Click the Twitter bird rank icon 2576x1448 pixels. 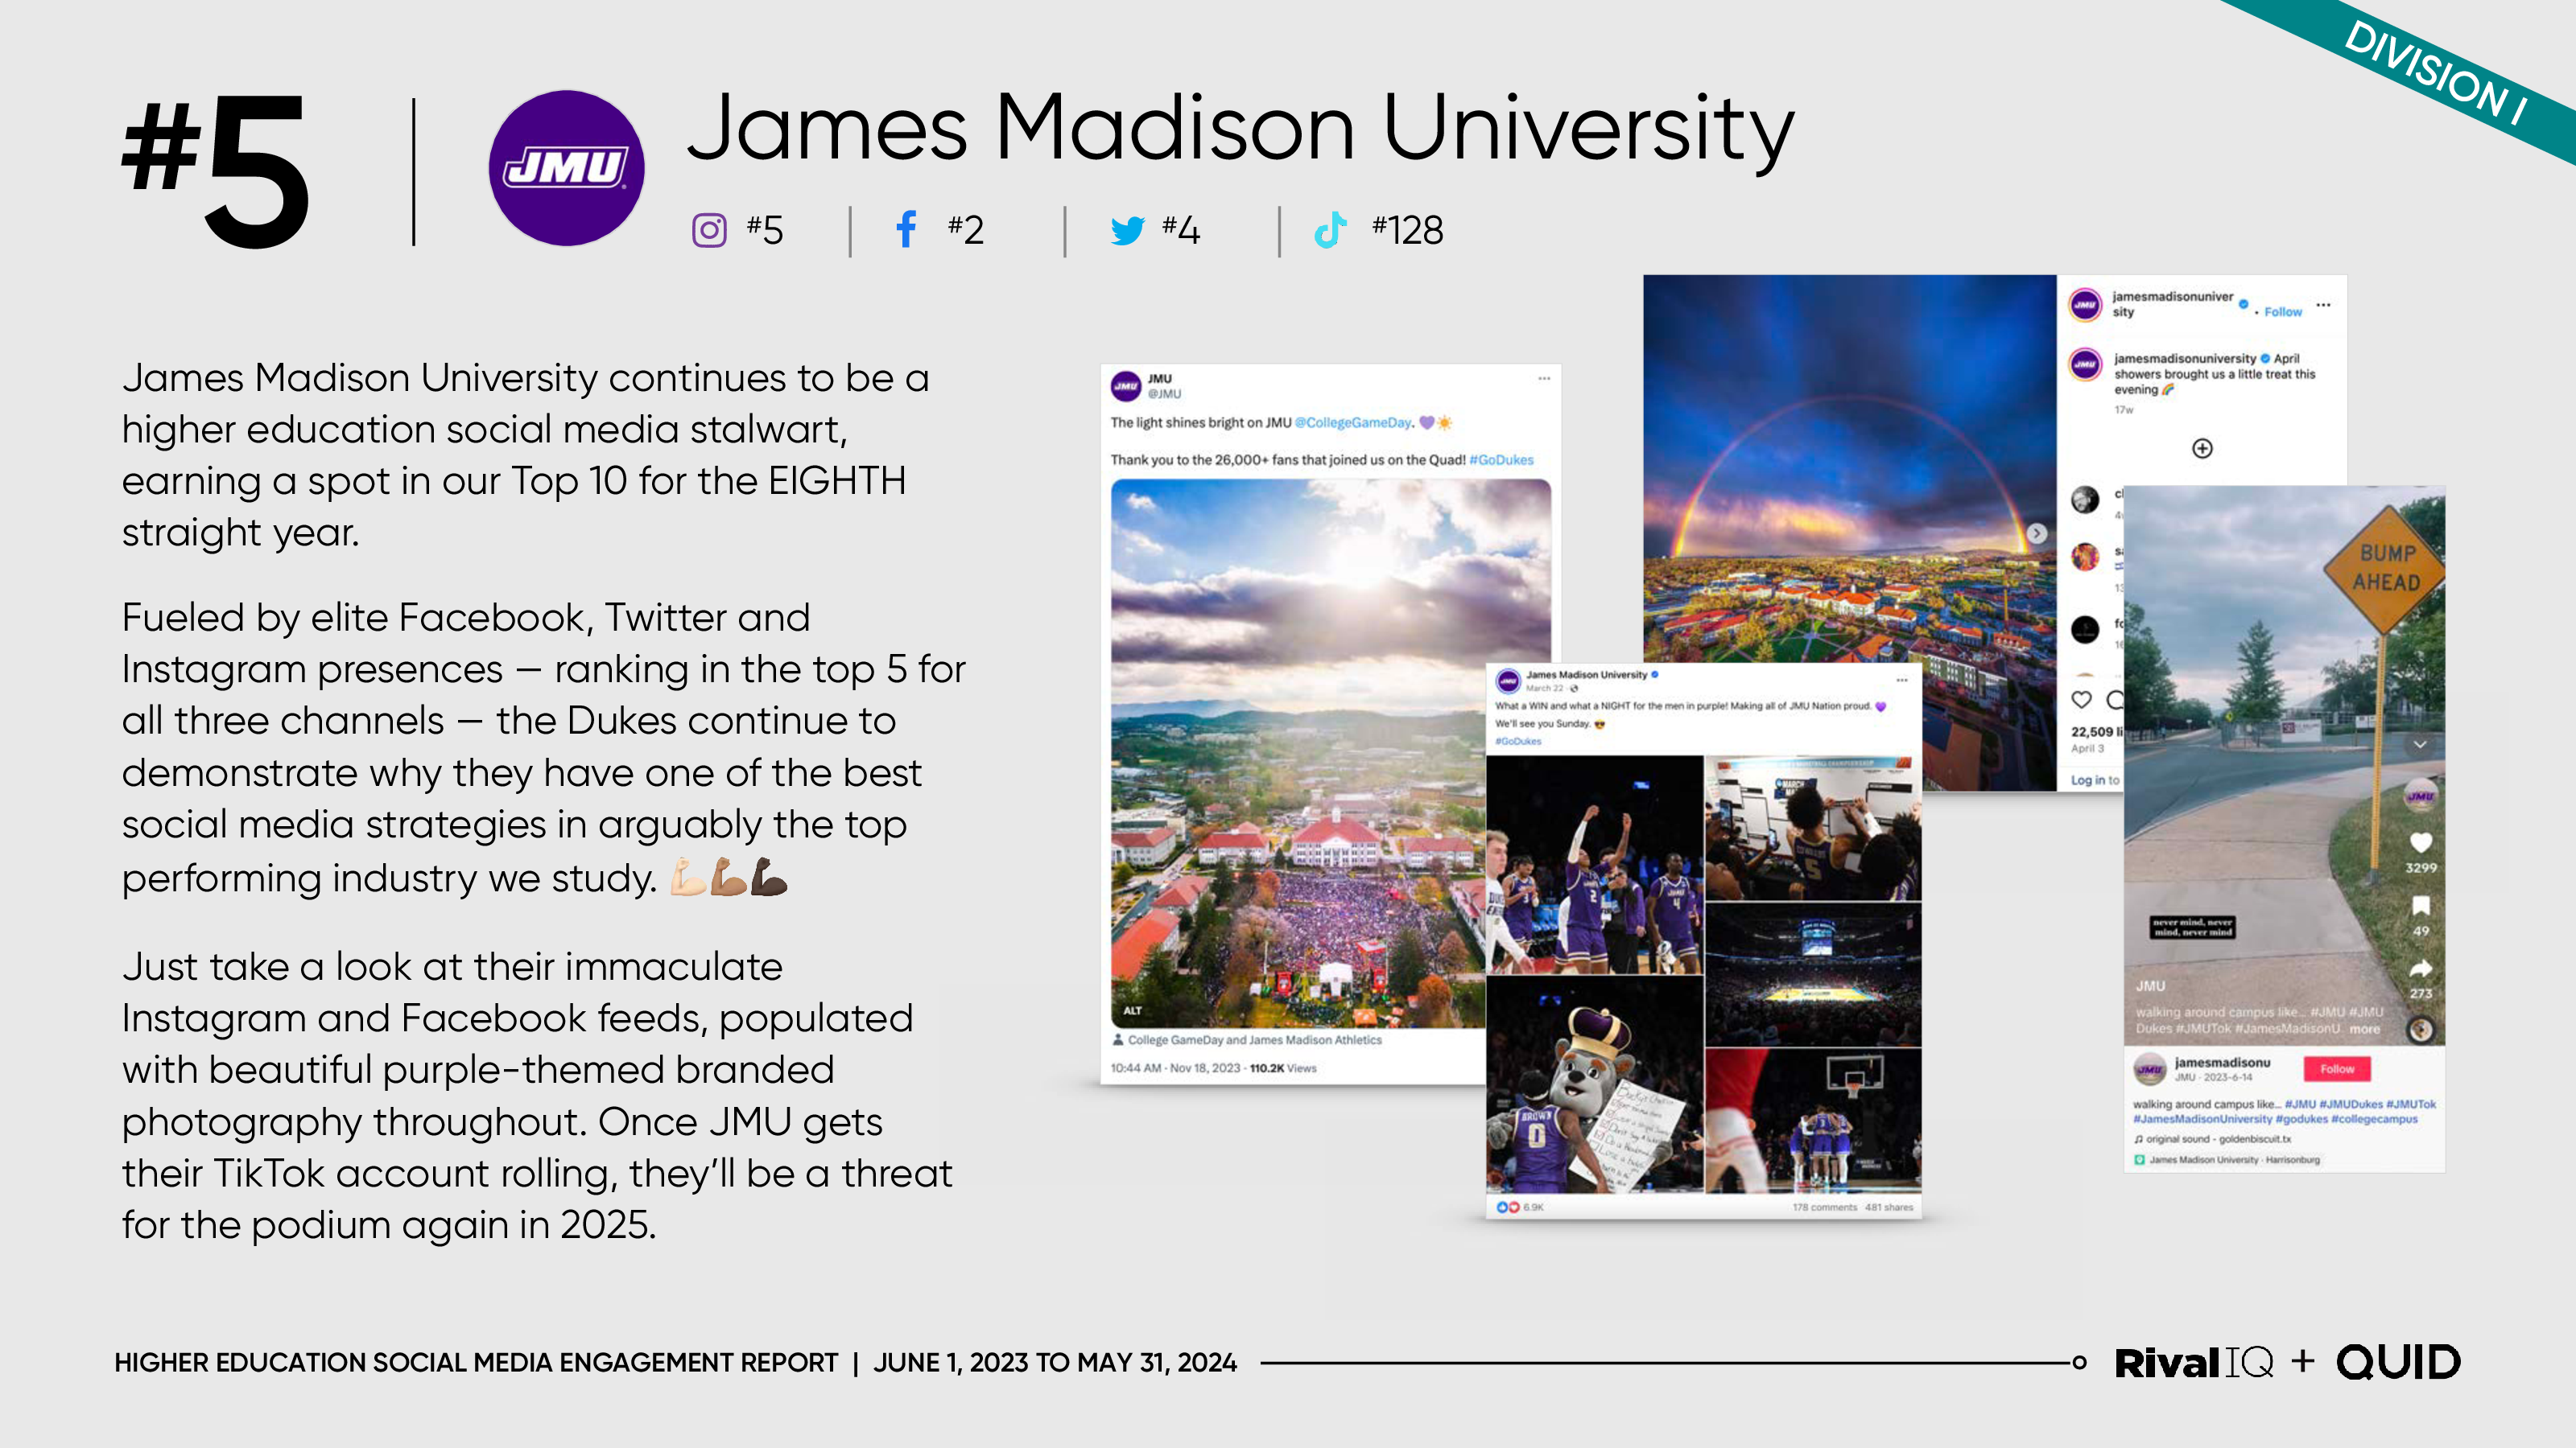pyautogui.click(x=1127, y=231)
